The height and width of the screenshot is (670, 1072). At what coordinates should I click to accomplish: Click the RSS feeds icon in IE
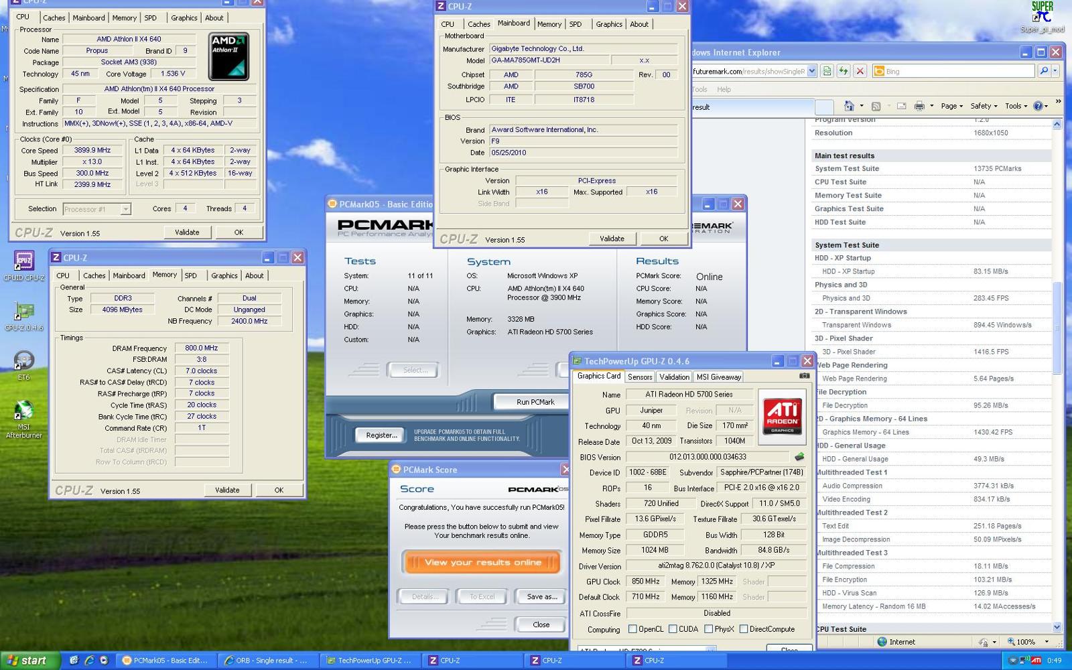[876, 106]
